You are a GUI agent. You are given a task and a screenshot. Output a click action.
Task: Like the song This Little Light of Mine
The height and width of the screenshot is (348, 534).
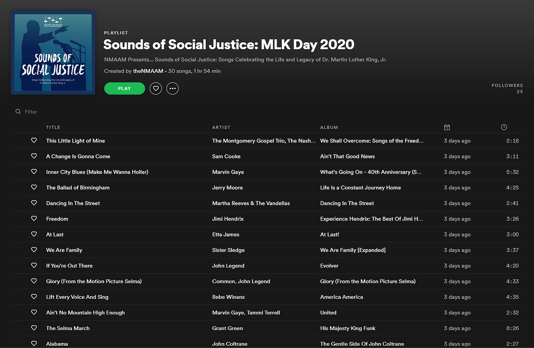34,140
